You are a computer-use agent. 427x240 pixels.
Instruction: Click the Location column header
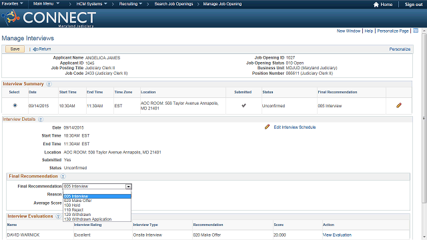coord(148,92)
